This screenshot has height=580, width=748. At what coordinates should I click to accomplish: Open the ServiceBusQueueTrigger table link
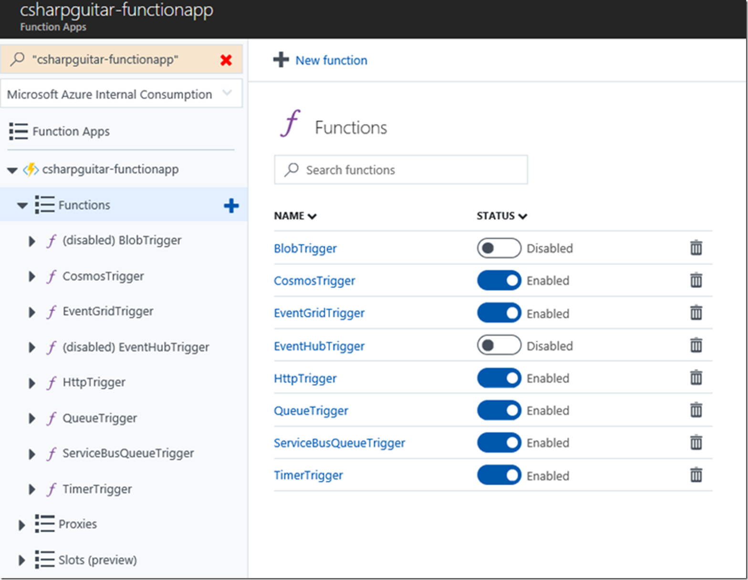coord(339,443)
